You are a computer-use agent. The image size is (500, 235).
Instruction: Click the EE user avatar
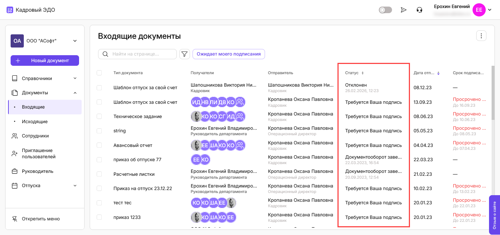tap(479, 10)
